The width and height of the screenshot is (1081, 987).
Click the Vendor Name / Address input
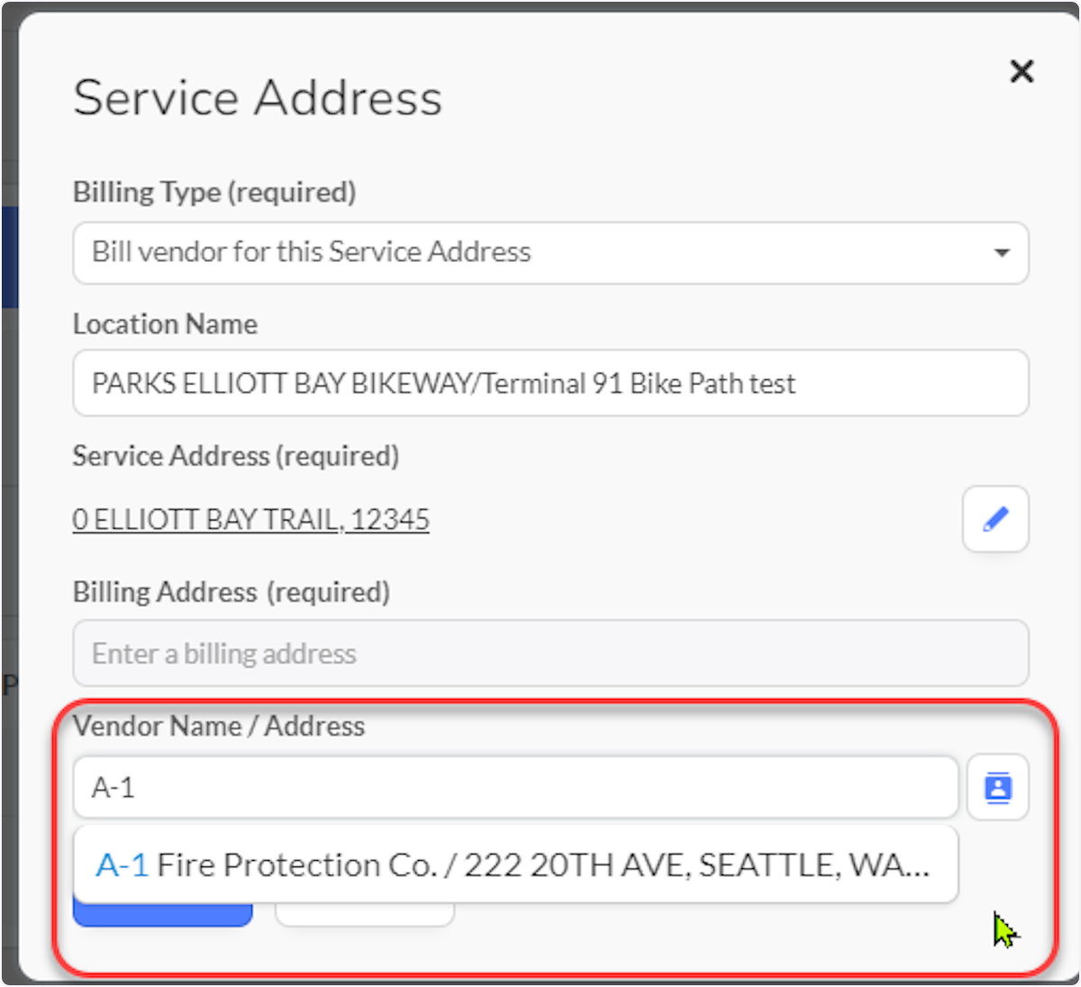click(515, 788)
